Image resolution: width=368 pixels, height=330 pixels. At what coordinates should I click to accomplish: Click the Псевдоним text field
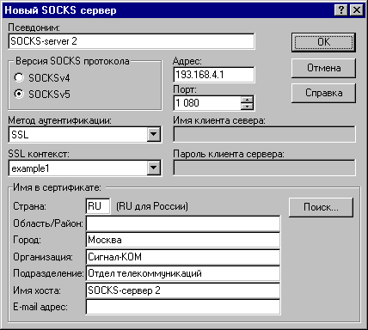(x=132, y=41)
